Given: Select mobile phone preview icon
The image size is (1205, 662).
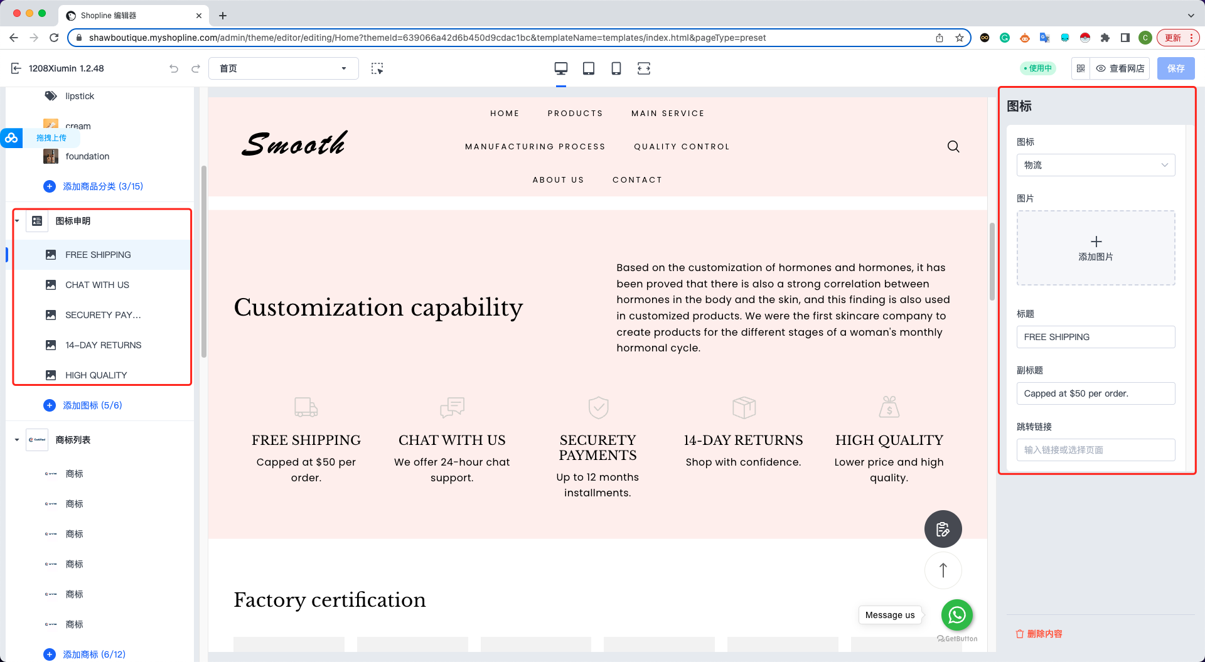Looking at the screenshot, I should point(616,68).
